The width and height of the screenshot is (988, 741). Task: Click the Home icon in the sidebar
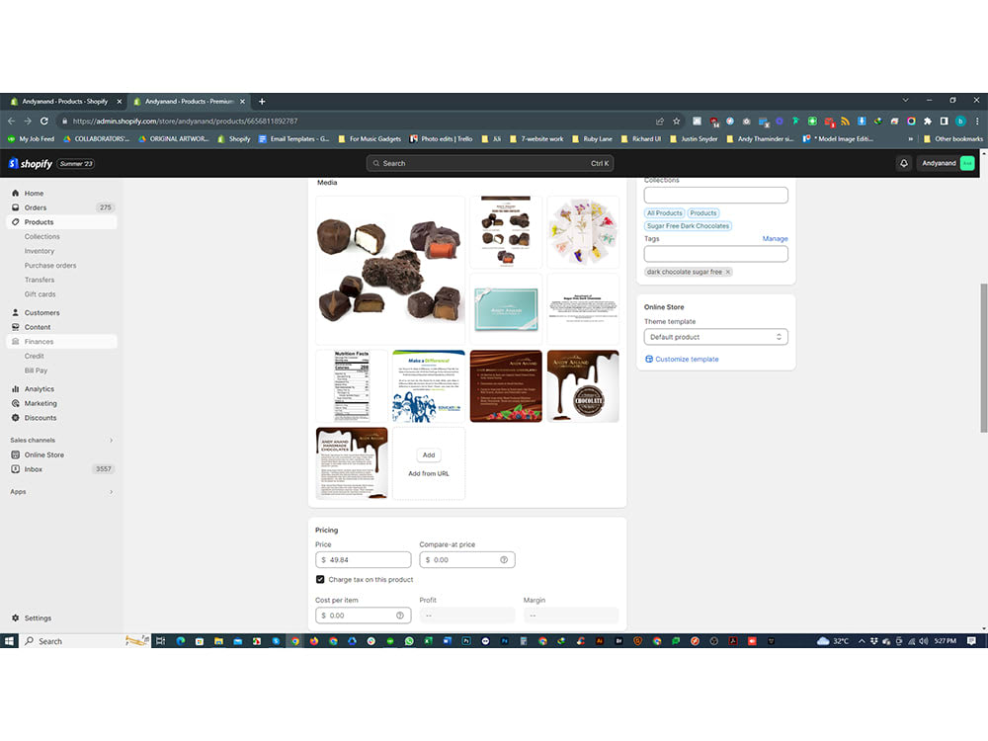(x=16, y=194)
